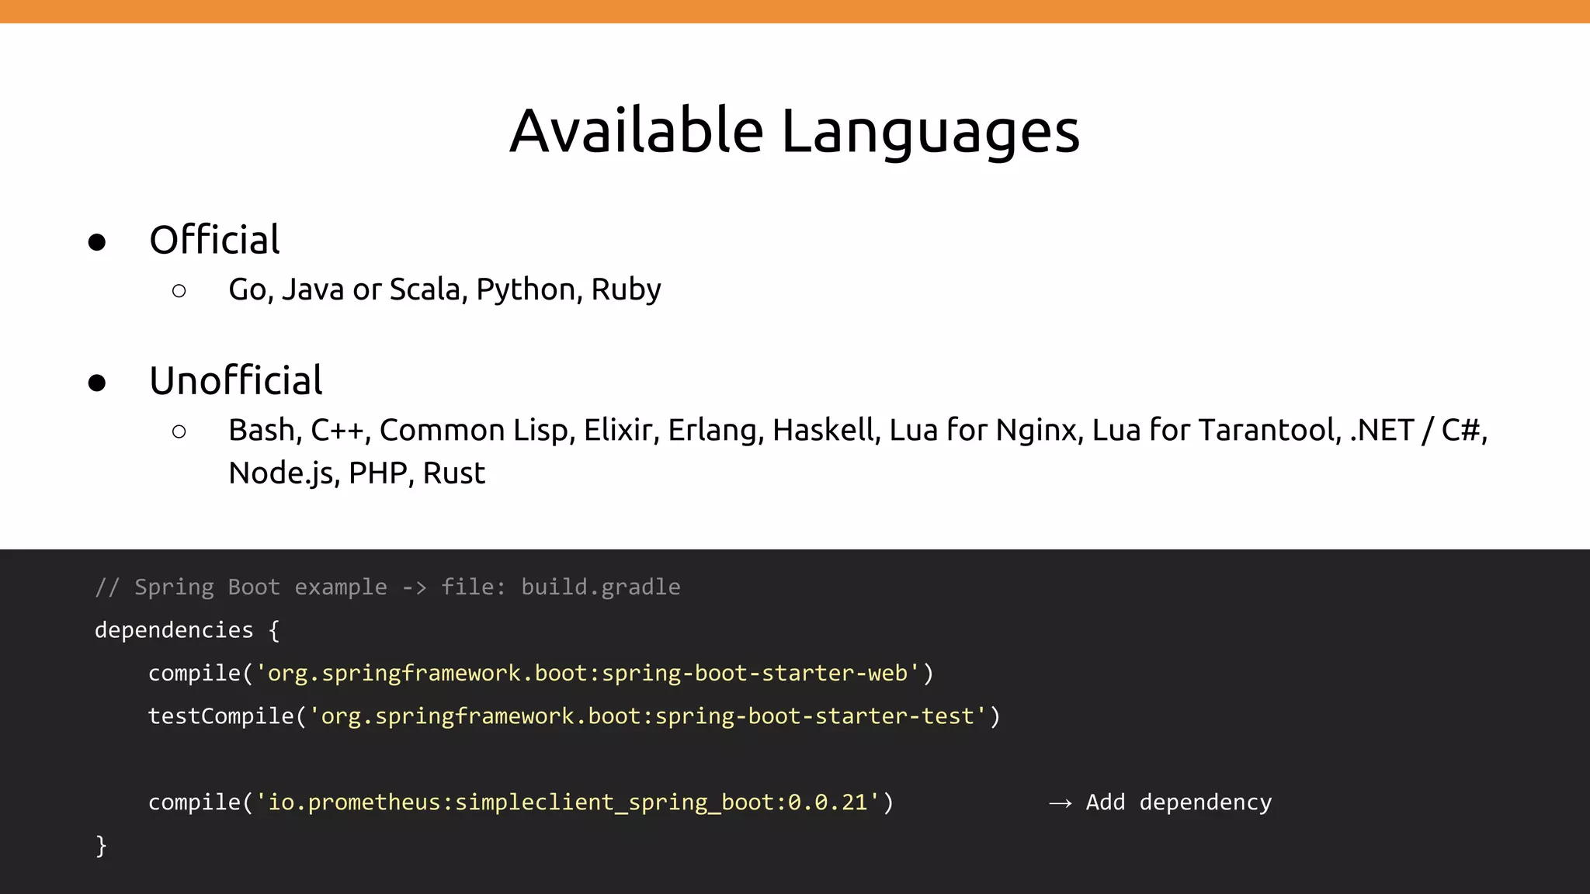Click the orange header bar at top
Viewport: 1590px width, 894px height.
coord(794,12)
